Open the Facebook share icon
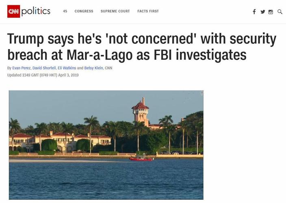Viewport: 286px width, 203px height. tap(254, 12)
